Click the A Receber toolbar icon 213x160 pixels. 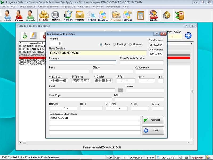point(116,15)
